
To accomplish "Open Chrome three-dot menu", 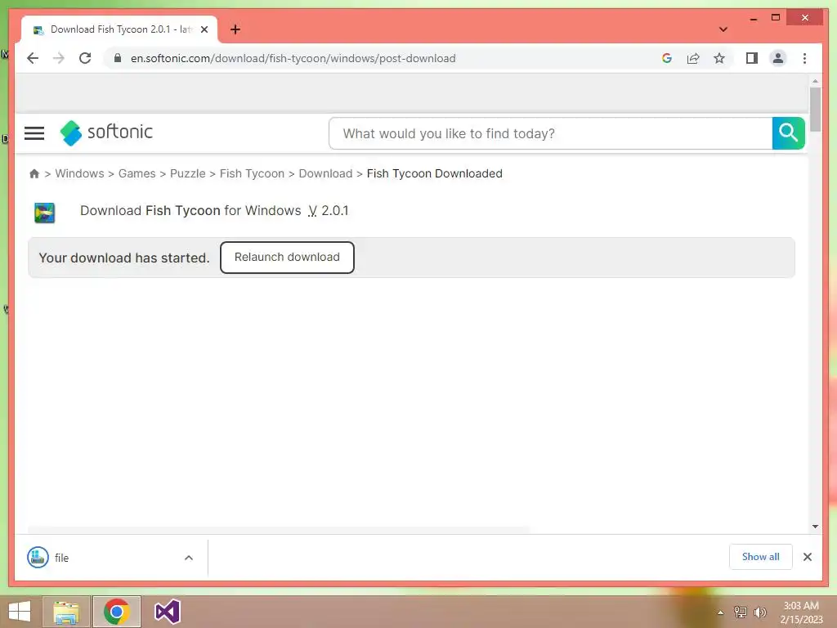I will point(804,58).
